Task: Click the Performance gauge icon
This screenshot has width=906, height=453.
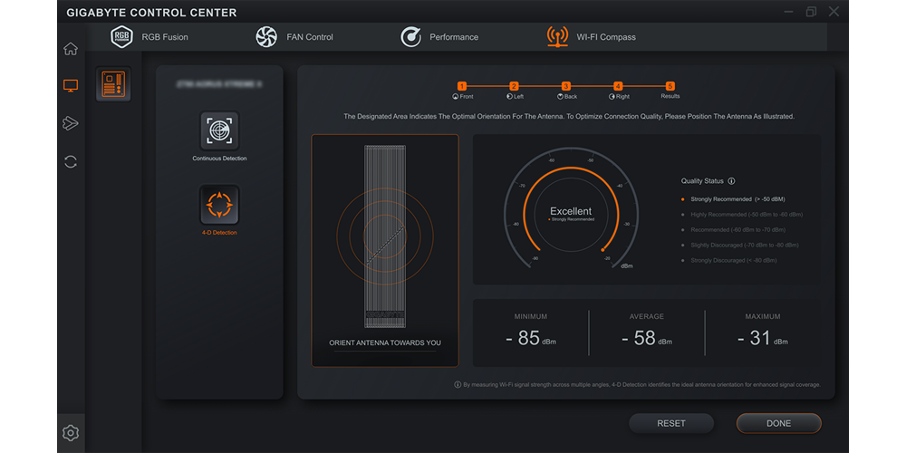Action: coord(410,37)
